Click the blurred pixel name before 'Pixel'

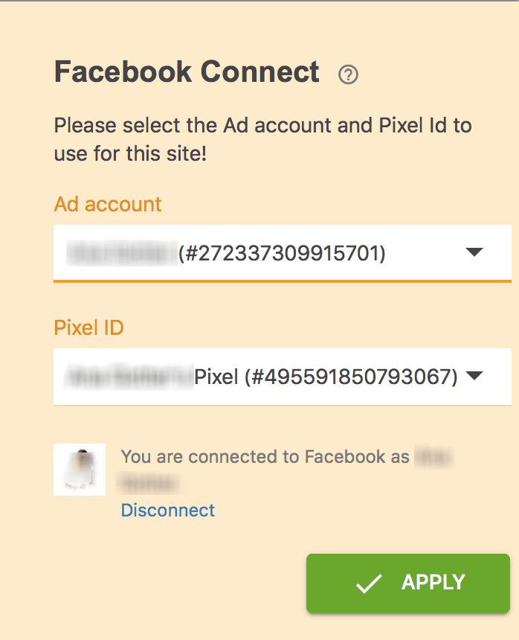(x=129, y=377)
